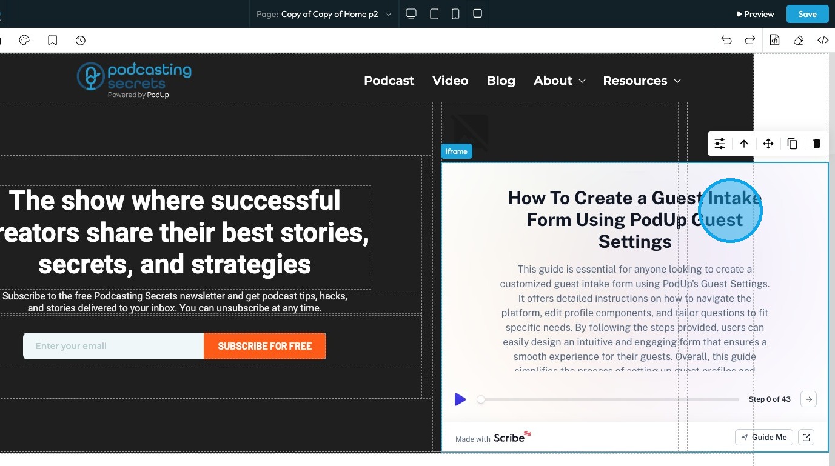Delete the selected Iframe element
835x466 pixels.
(817, 144)
